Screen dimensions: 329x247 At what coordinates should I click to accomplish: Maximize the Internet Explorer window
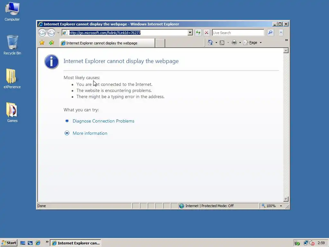pyautogui.click(x=280, y=24)
